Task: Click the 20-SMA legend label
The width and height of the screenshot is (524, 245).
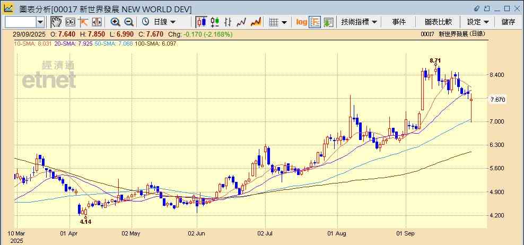Action: [x=73, y=44]
